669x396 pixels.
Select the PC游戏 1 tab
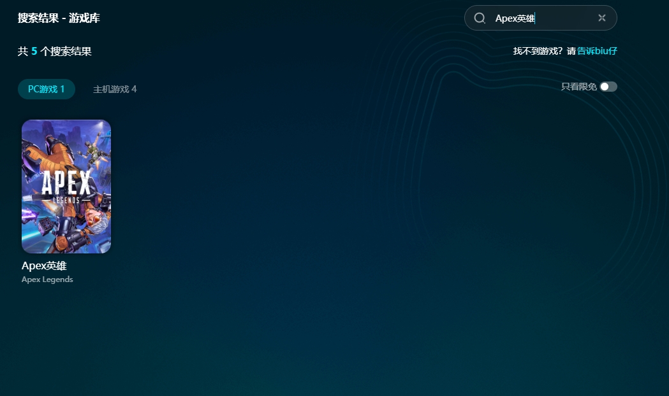point(47,89)
